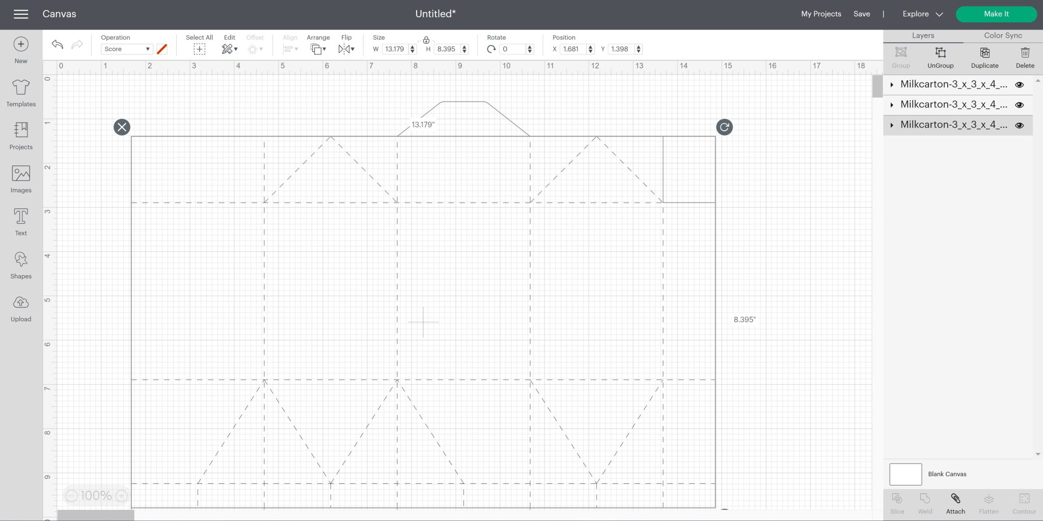This screenshot has height=521, width=1043.
Task: Click the Y position input field
Action: pyautogui.click(x=621, y=49)
